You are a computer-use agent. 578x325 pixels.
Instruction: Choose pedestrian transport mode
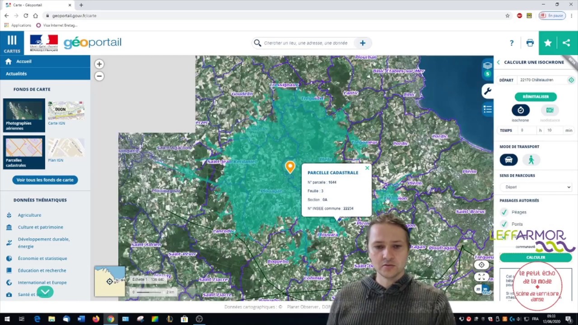pyautogui.click(x=531, y=160)
